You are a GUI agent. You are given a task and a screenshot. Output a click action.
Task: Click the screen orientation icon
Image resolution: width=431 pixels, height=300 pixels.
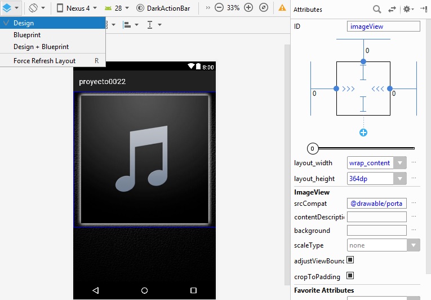coord(34,8)
